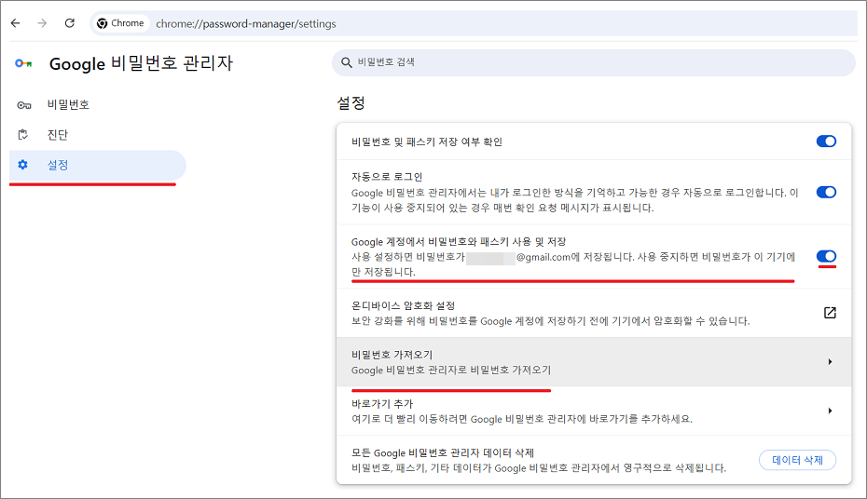Viewport: 867px width, 499px height.
Task: Click the Google 비밀번호 관리자 title text
Action: (141, 63)
